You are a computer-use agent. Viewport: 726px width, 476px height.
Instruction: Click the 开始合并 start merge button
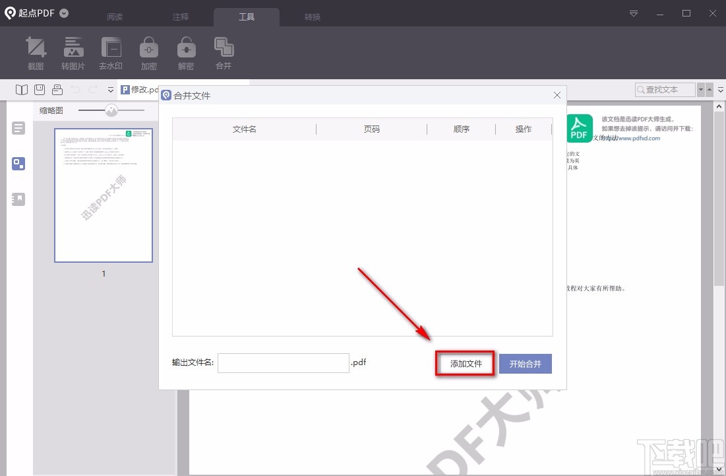point(525,363)
